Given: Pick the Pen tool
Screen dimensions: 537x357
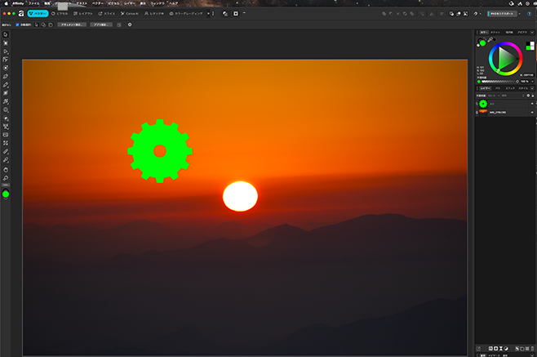Looking at the screenshot, I should [x=6, y=76].
